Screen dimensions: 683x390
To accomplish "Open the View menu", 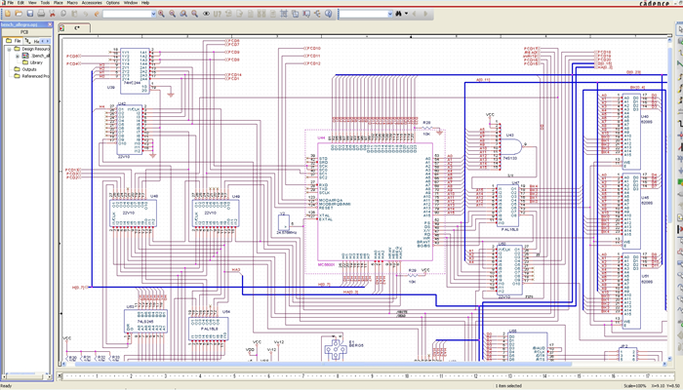I will coord(32,3).
